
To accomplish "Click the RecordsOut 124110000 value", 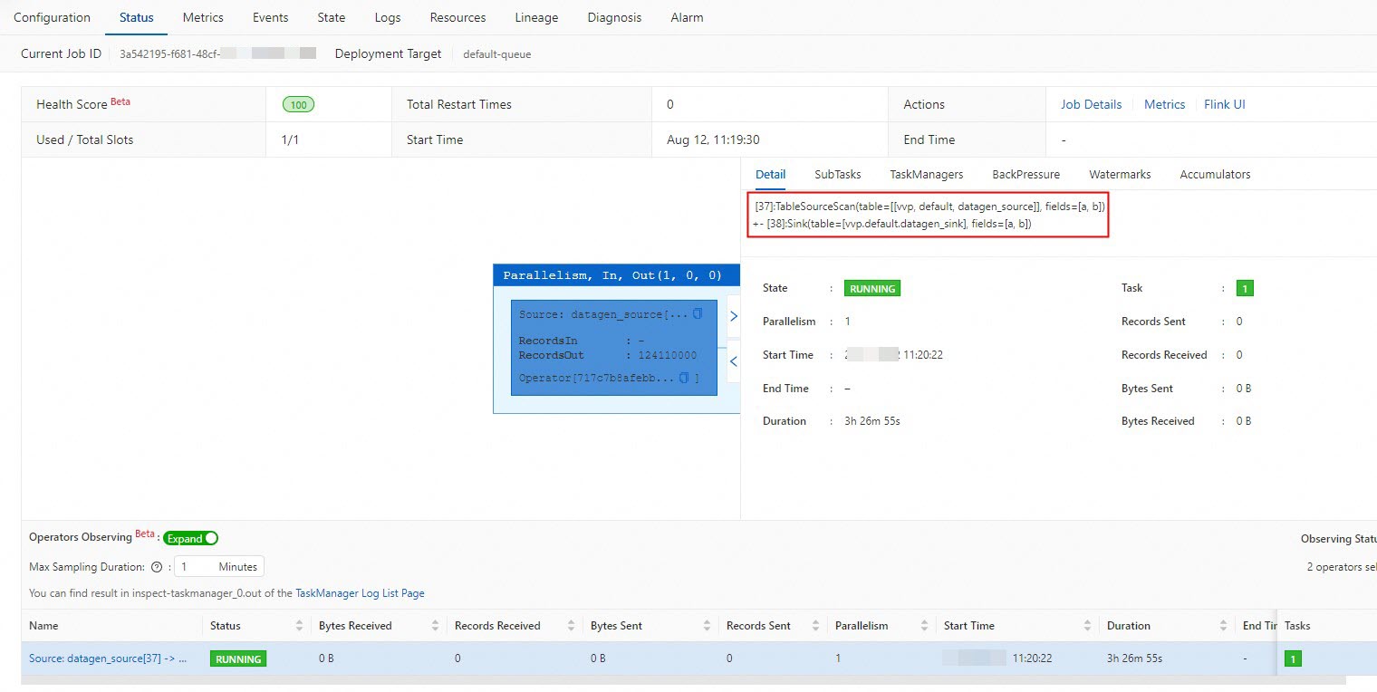I will click(x=668, y=356).
